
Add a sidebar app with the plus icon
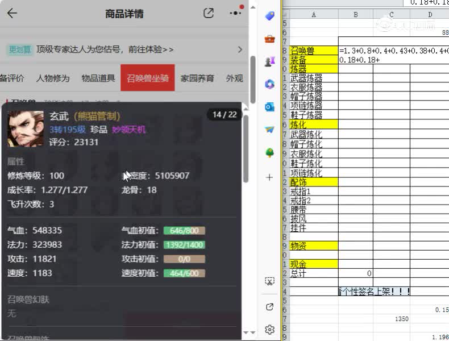pyautogui.click(x=269, y=177)
